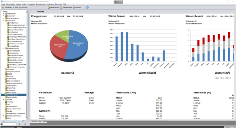Click the Speichern save button

[x=7, y=7]
